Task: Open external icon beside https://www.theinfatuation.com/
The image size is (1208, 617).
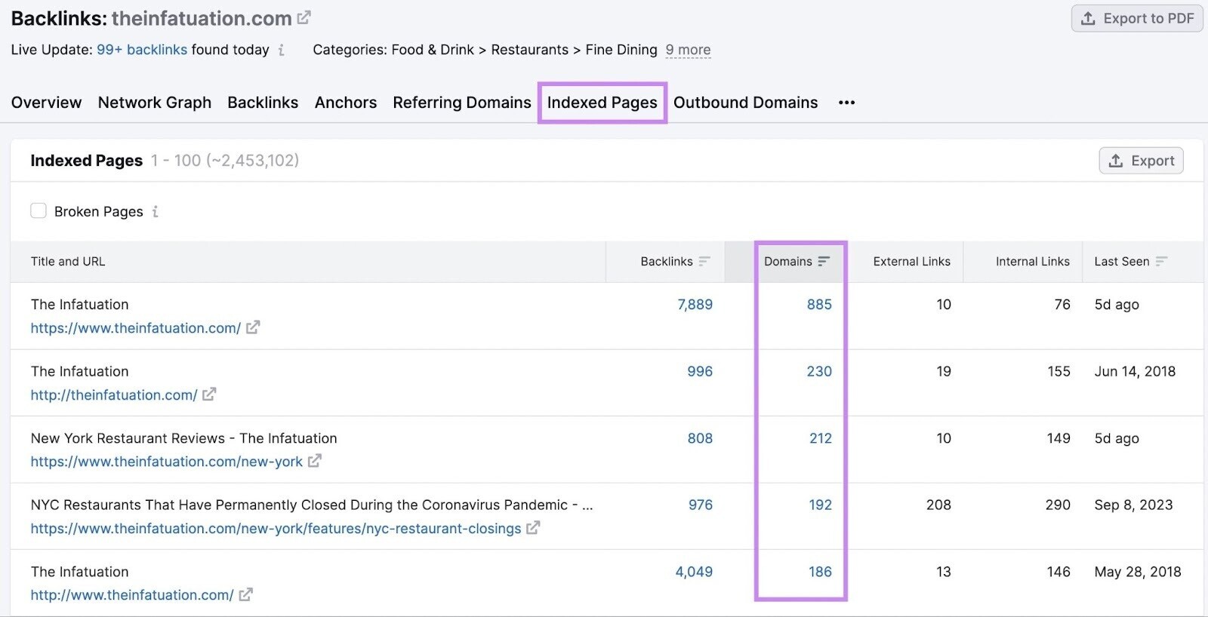Action: point(253,327)
